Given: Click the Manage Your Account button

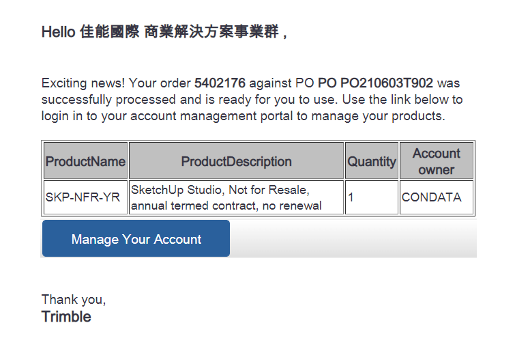Looking at the screenshot, I should pyautogui.click(x=136, y=239).
